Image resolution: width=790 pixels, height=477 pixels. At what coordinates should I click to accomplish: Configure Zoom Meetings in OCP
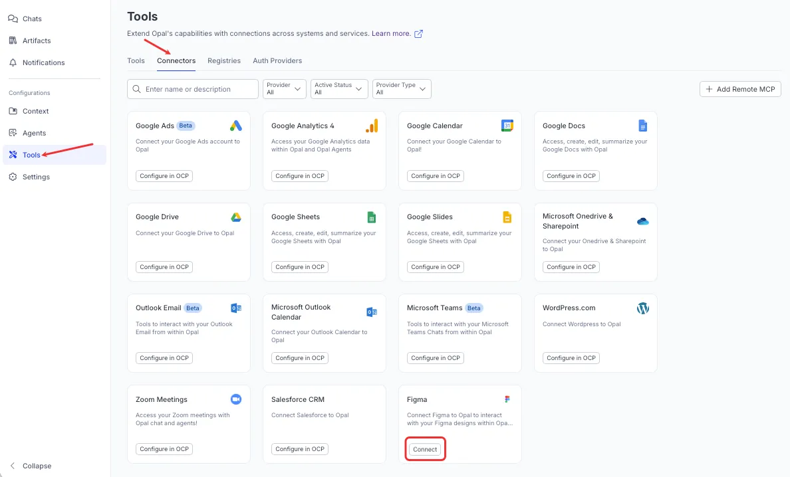pos(164,449)
